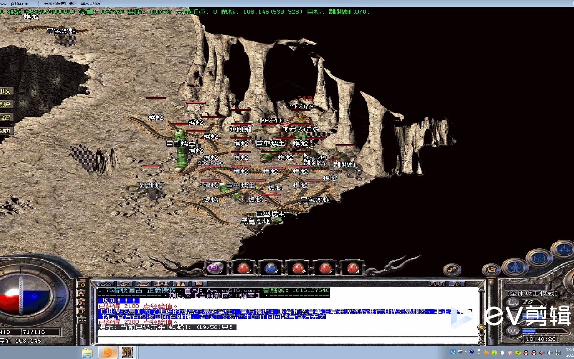Open the 介绍 side menu button
Image resolution: width=574 pixels, height=359 pixels.
coord(6,118)
